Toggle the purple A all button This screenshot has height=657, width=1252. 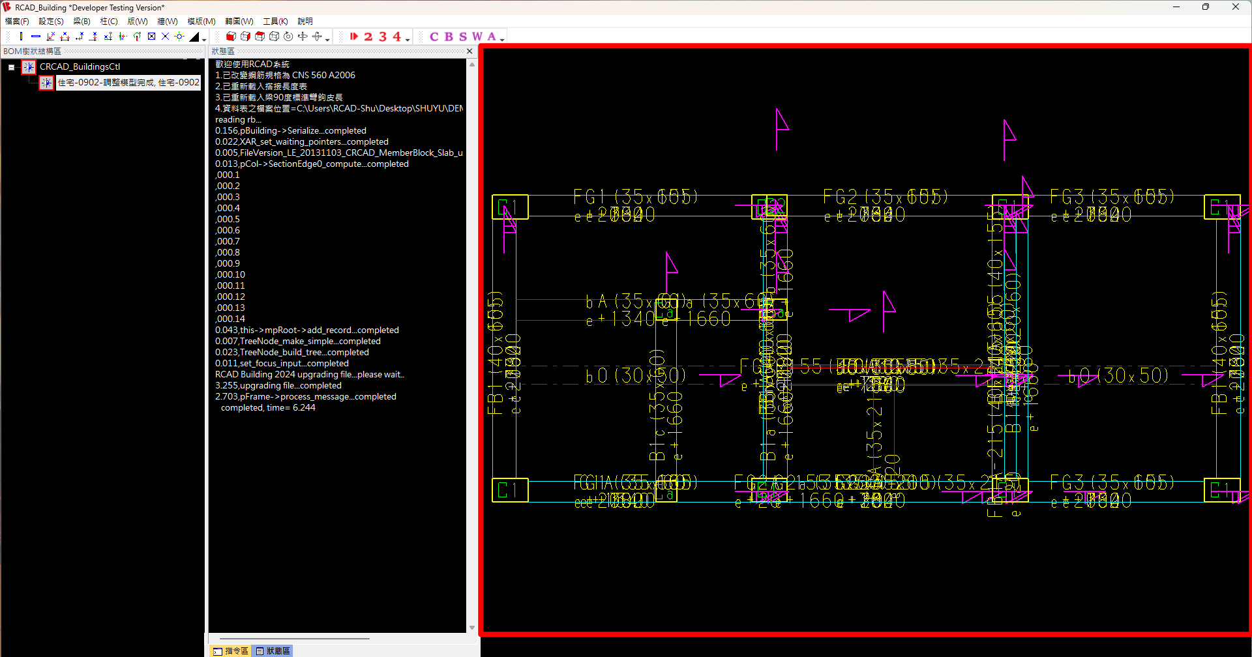click(x=492, y=36)
